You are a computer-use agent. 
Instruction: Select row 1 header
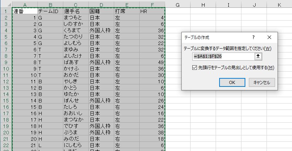point(6,11)
